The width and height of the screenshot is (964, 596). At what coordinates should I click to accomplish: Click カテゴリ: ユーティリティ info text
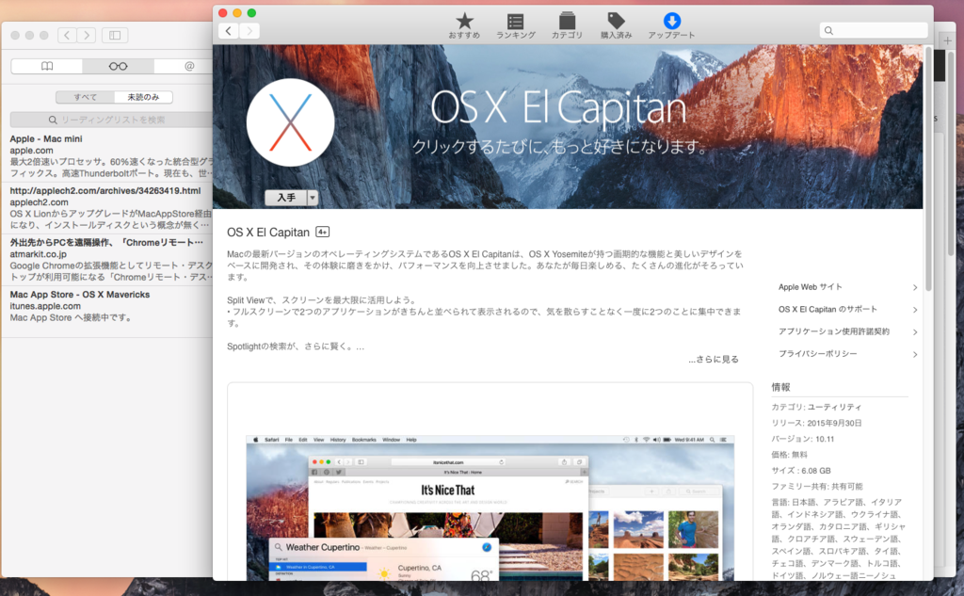tap(816, 407)
